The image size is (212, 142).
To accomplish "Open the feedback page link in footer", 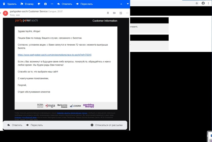I will click(x=25, y=118).
